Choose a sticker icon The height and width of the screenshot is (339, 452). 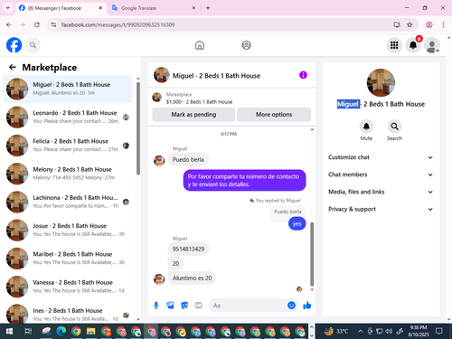click(x=184, y=306)
